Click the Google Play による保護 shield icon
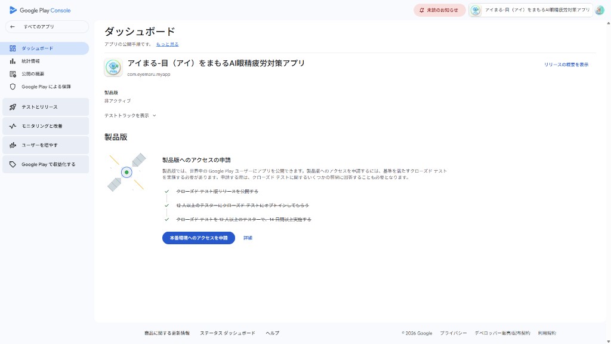Screen dimensions: 611x344 (x=13, y=87)
